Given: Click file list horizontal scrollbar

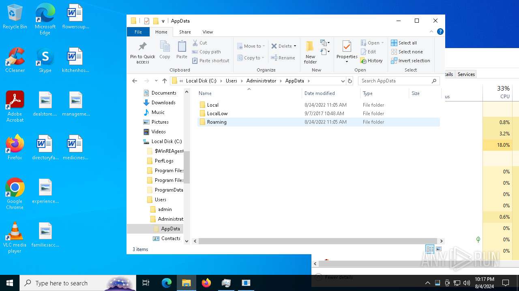Looking at the screenshot, I should coord(318,241).
